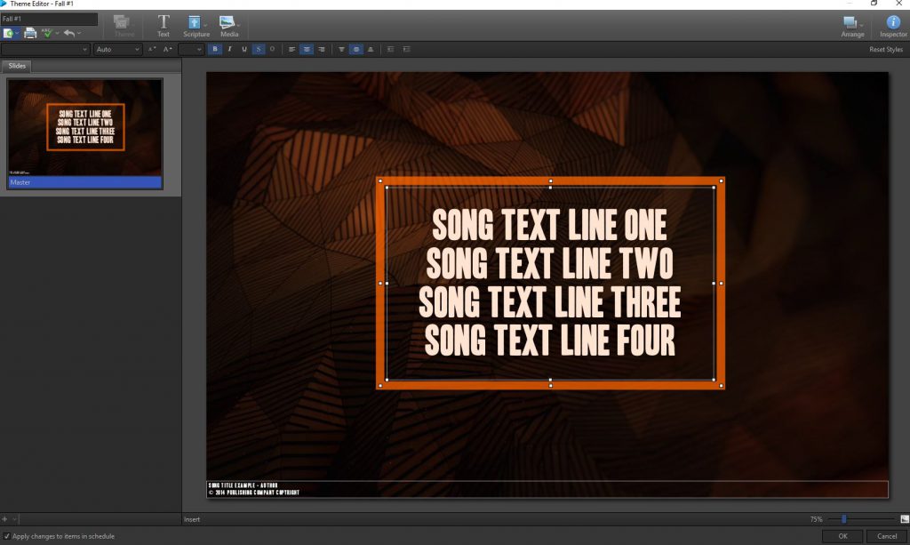This screenshot has width=910, height=545.
Task: Open the Auto text size dropdown
Action: (117, 49)
